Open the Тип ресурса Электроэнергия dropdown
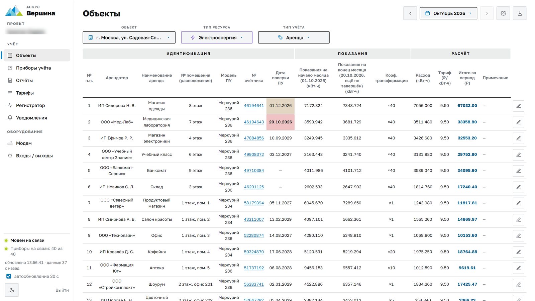The image size is (535, 301). [x=217, y=37]
